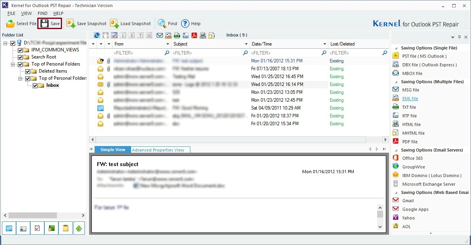Toggle Search Root checkbox
Viewport: 471px width, 245px height.
tap(20, 57)
